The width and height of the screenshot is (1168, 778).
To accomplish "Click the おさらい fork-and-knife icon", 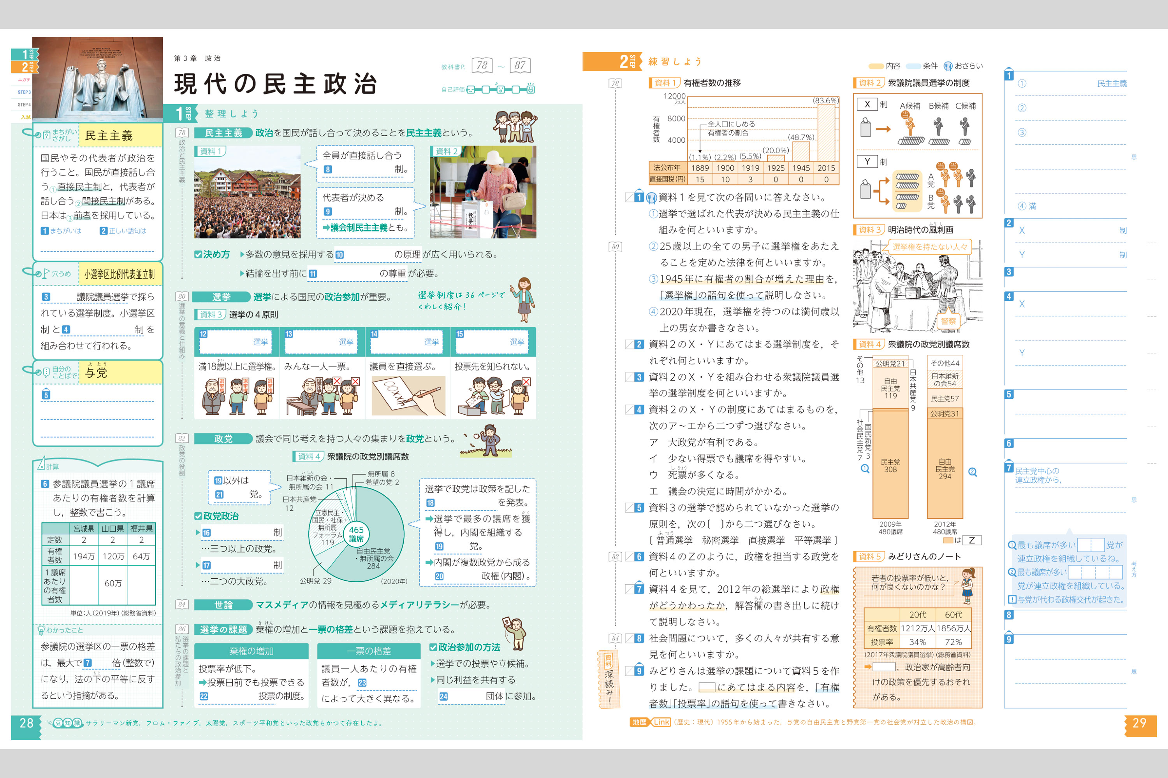I will 948,66.
